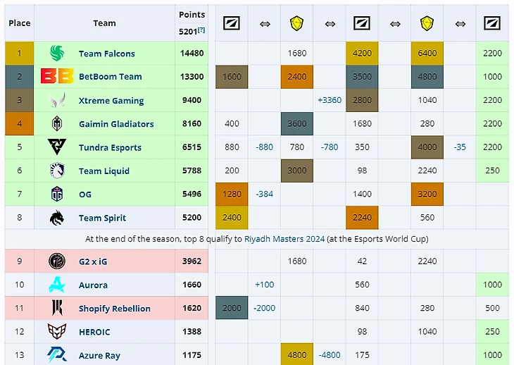Select the HEROIC team logo
514x365 pixels.
(x=57, y=331)
